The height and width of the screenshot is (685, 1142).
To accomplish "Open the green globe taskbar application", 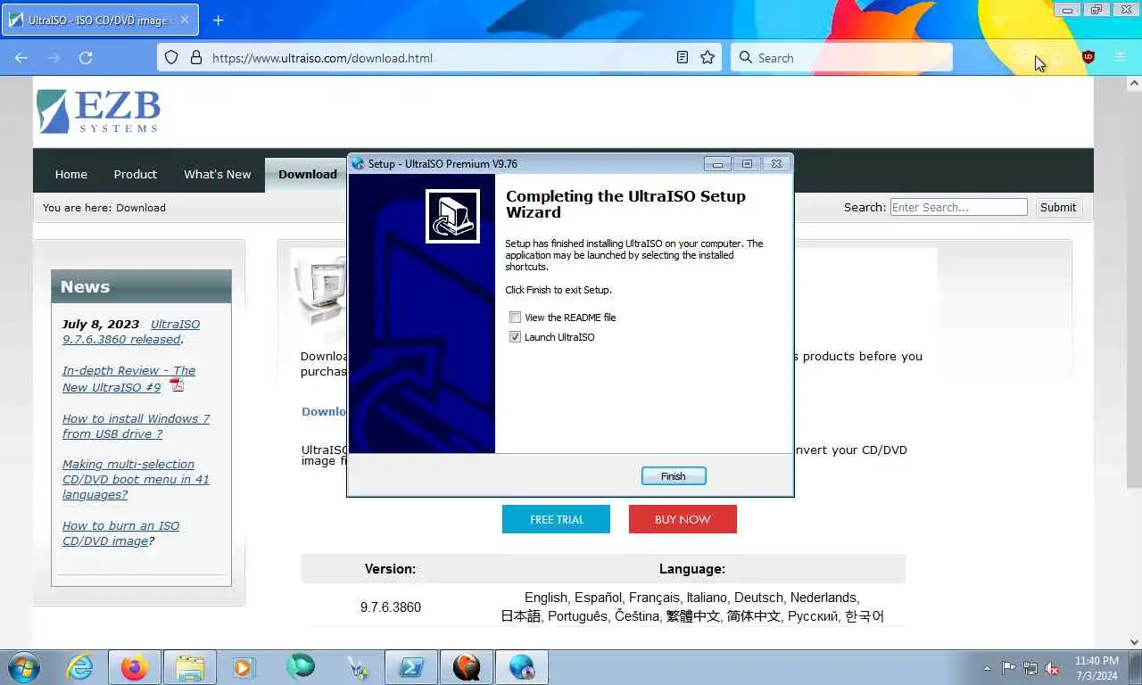I will point(301,667).
